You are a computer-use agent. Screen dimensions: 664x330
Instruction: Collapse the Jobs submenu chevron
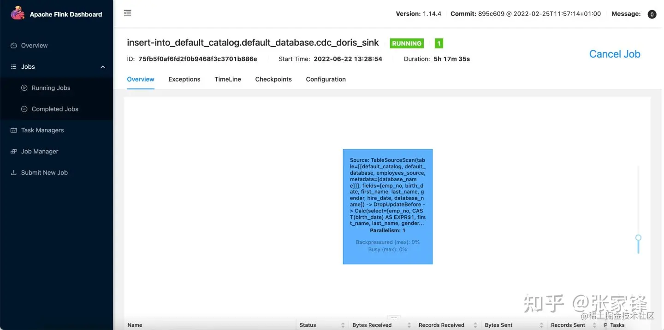[102, 67]
